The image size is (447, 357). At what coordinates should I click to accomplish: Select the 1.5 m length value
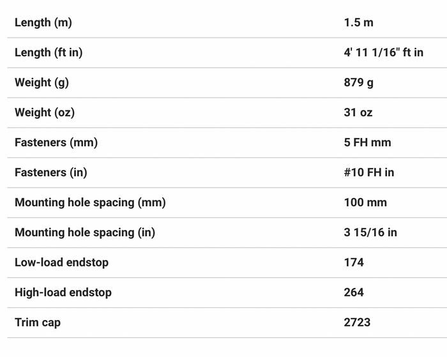[358, 22]
